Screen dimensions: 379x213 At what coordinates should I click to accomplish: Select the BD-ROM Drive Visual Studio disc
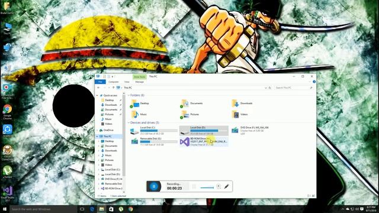pyautogui.click(x=204, y=141)
